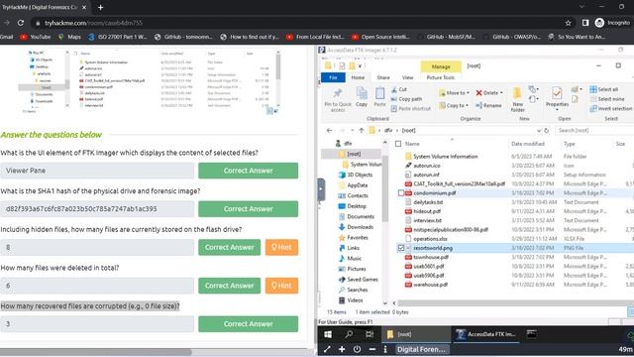Open Picture Tools tab
634x357 pixels.
440,77
